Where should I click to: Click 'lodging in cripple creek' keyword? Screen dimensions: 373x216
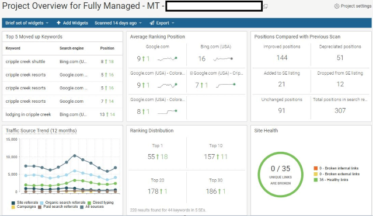tap(28, 114)
